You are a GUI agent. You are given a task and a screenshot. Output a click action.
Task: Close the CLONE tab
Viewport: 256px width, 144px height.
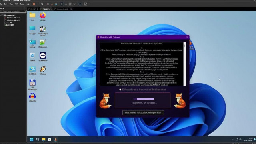click(x=38, y=9)
